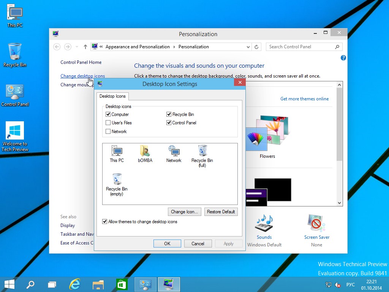Image resolution: width=389 pixels, height=292 pixels.
Task: Open File Explorer from taskbar
Action: (x=98, y=284)
